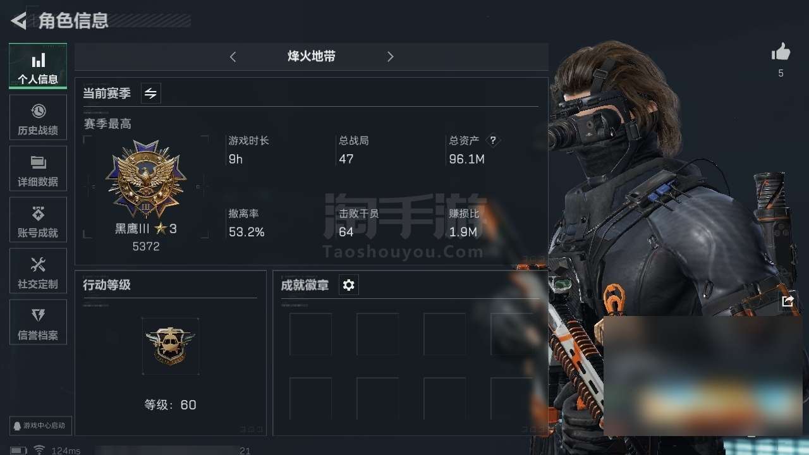Open the 成就徽章 gear settings
This screenshot has width=809, height=455.
pos(348,285)
